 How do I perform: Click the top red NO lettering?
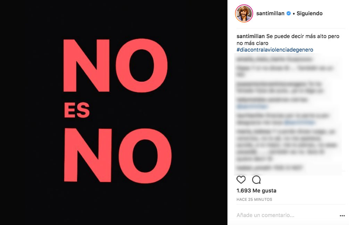pyautogui.click(x=116, y=65)
